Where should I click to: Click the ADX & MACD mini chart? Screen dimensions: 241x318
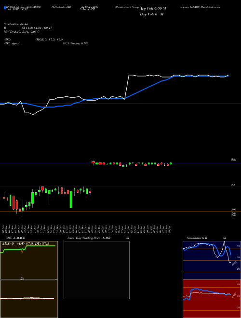coord(29,279)
